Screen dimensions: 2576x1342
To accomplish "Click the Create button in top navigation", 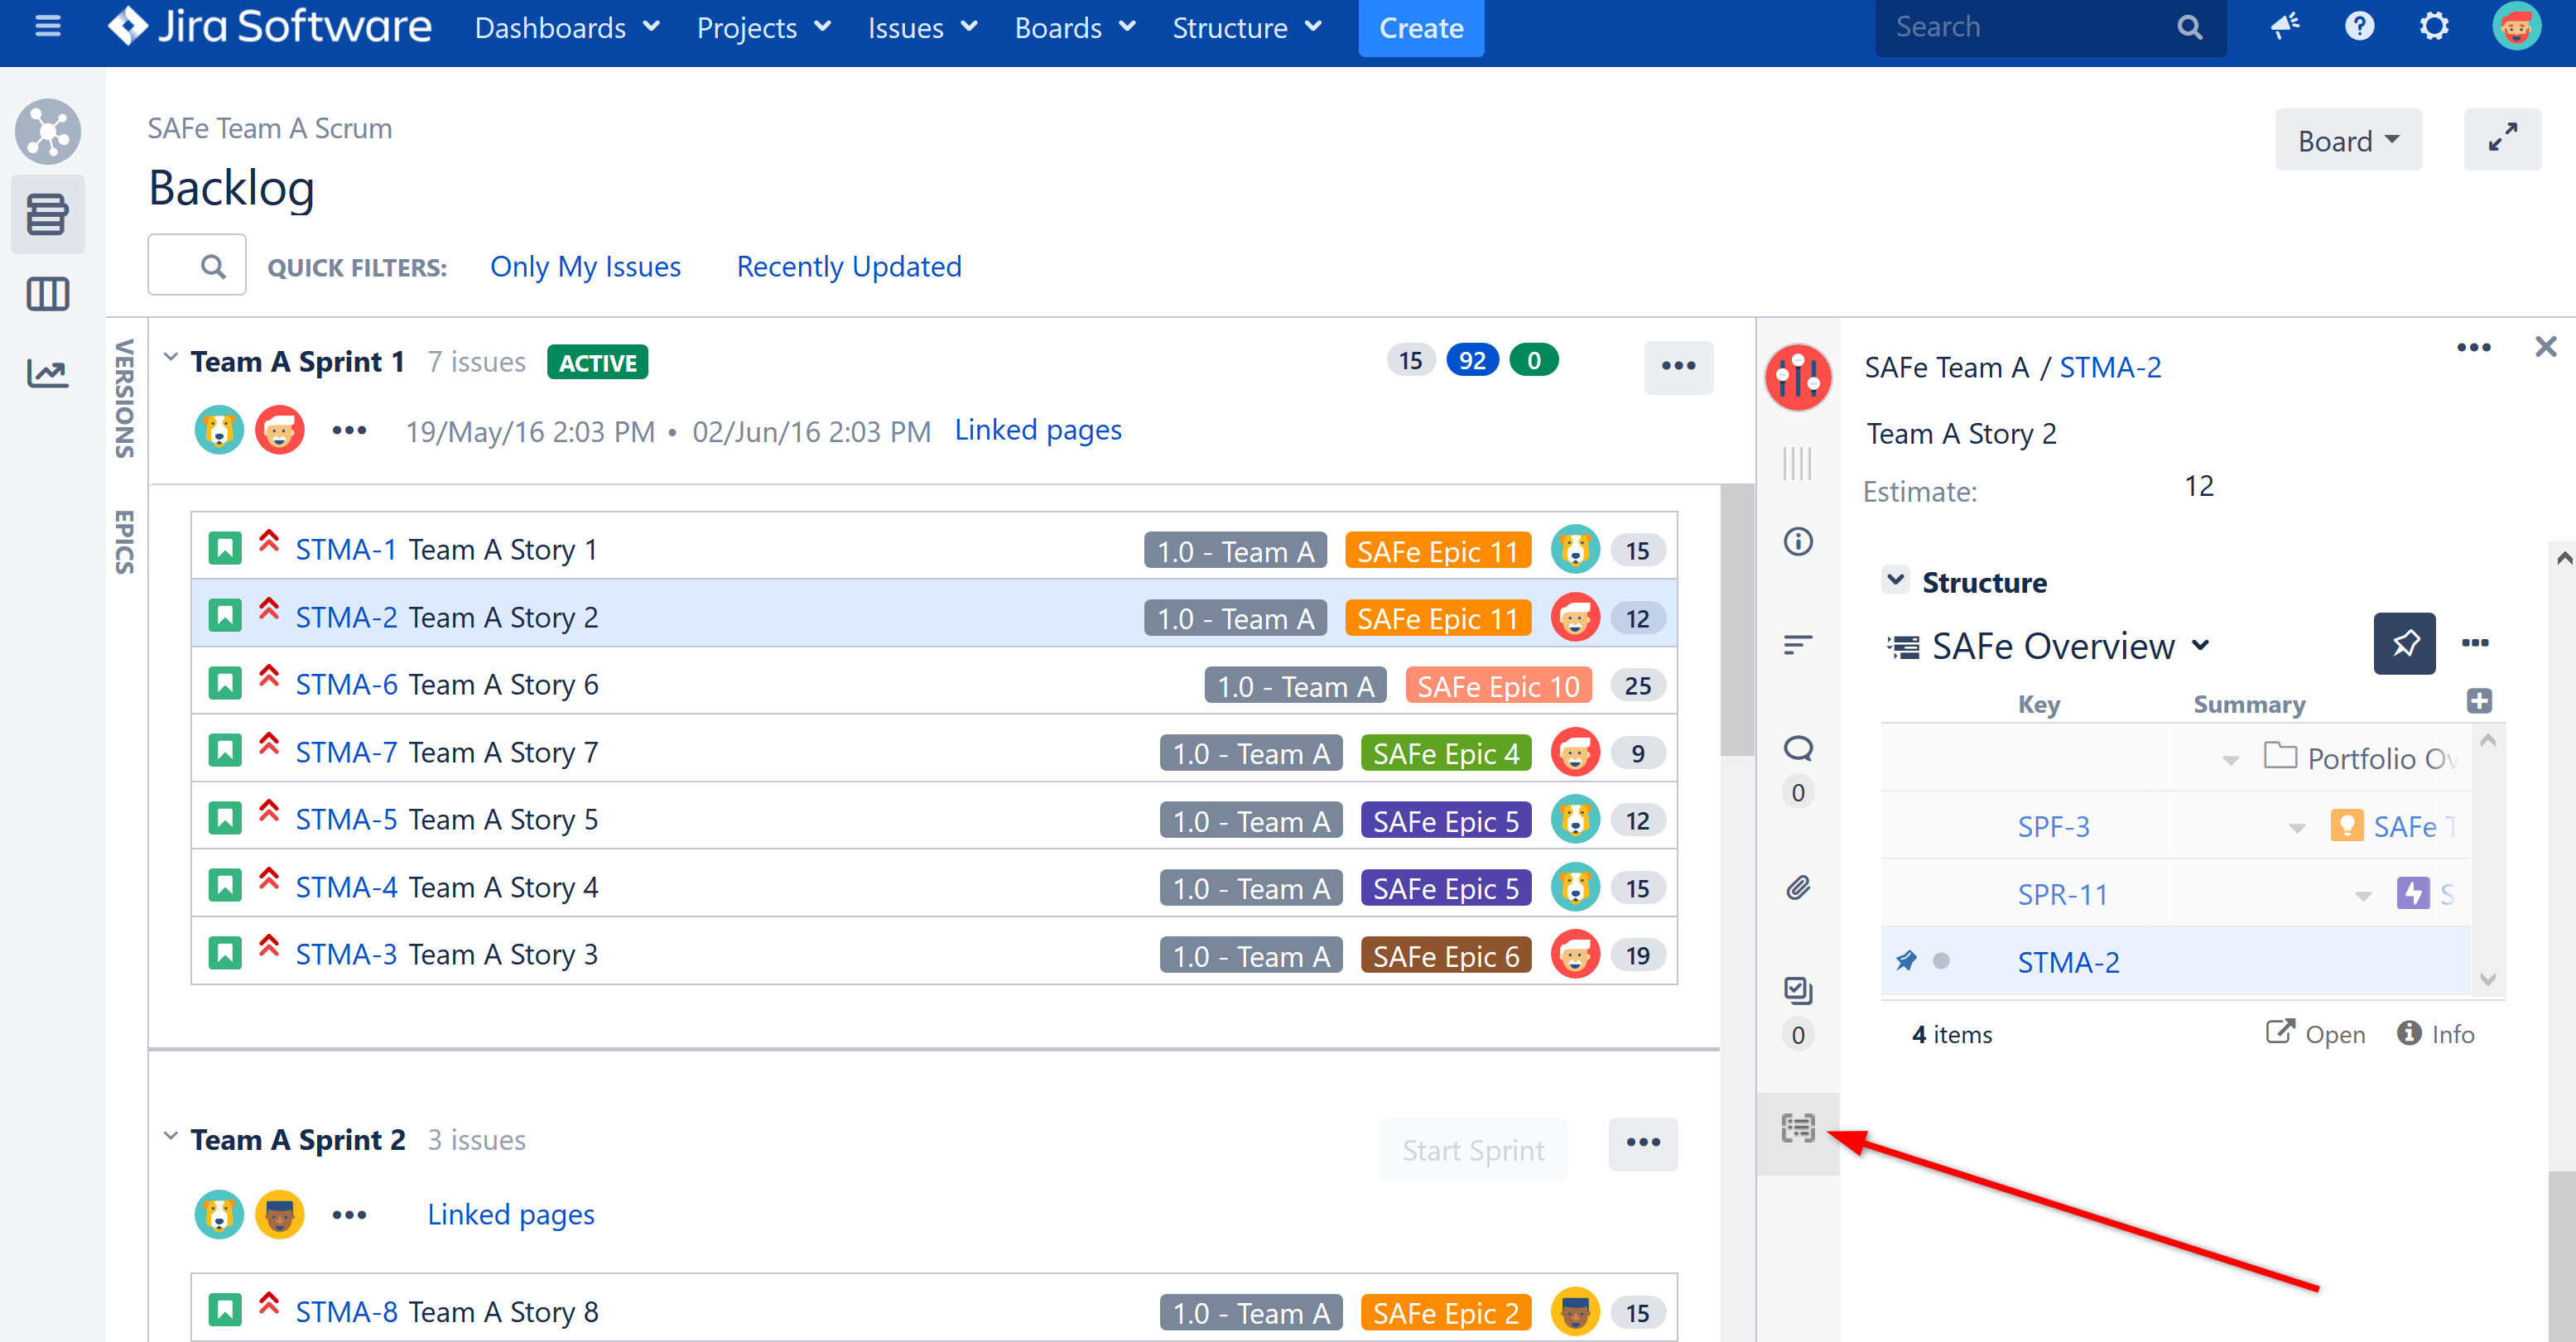I will pyautogui.click(x=1421, y=27).
